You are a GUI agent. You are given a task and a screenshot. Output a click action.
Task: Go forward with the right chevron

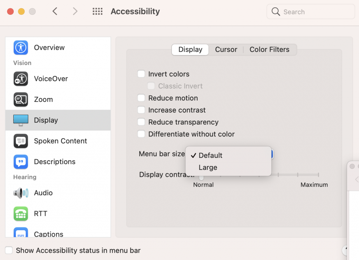point(75,11)
